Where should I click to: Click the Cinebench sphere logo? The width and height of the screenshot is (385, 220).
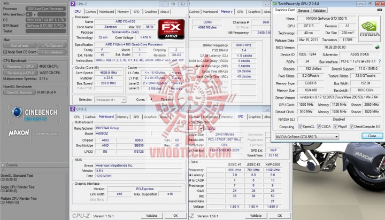[x=17, y=112]
